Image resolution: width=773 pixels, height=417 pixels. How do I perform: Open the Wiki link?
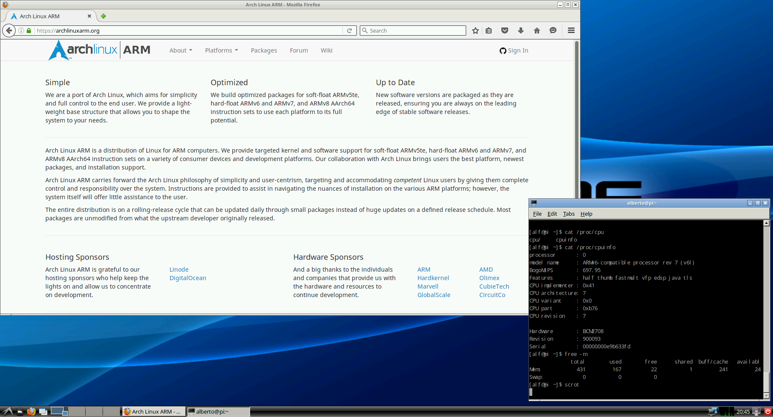[x=326, y=50]
